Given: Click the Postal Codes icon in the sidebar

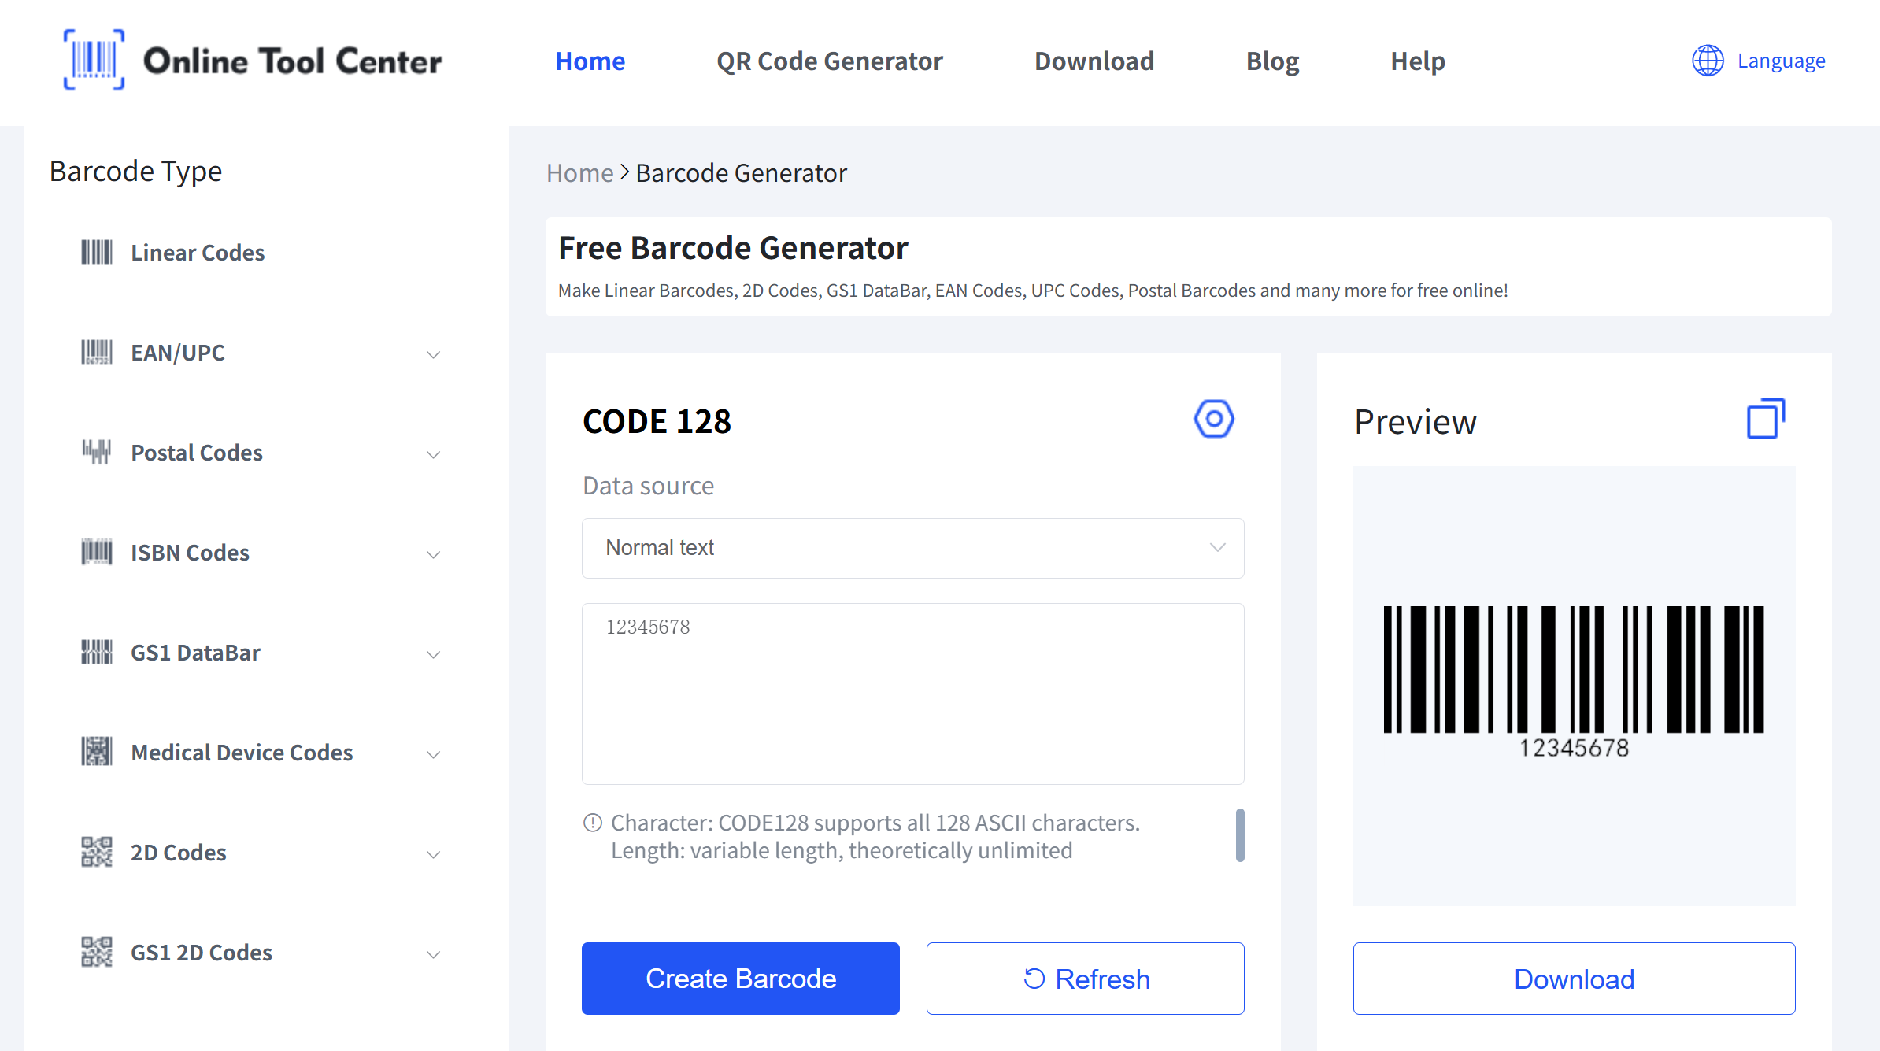Looking at the screenshot, I should [97, 453].
